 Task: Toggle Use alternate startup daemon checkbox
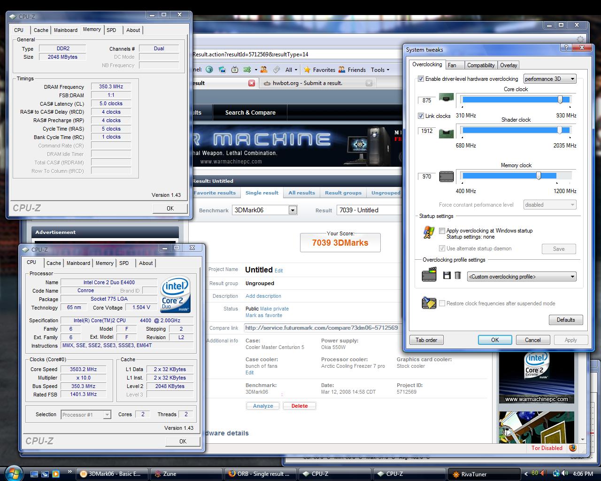[442, 248]
